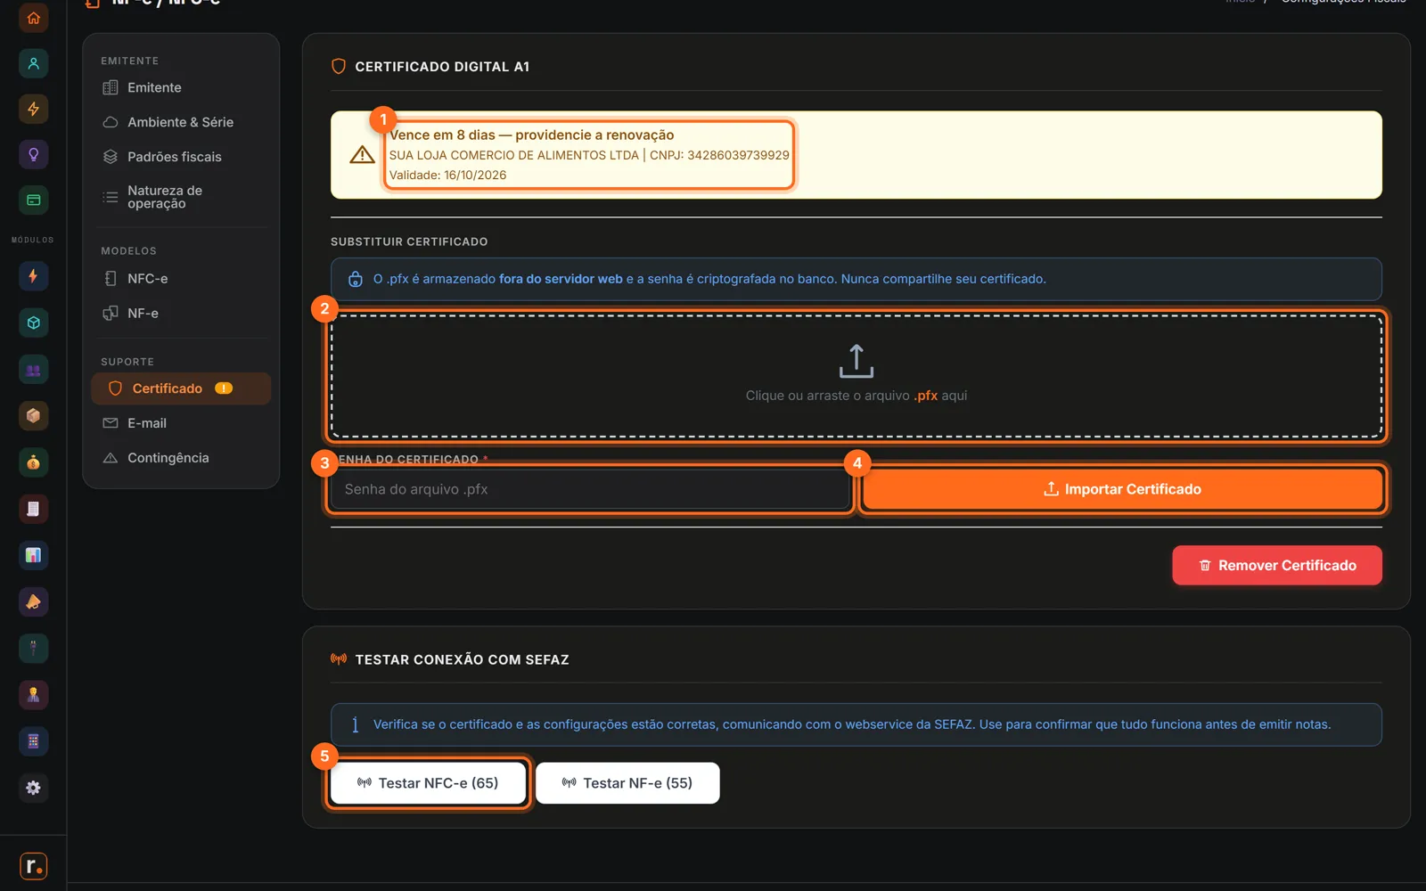Click Testar NF-e (55) button
Image resolution: width=1426 pixels, height=891 pixels.
coord(627,783)
